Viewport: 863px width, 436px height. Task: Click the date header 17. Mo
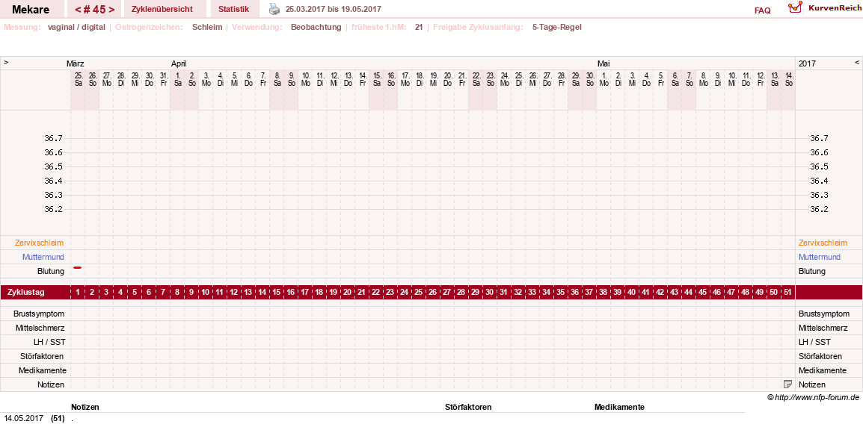click(405, 78)
